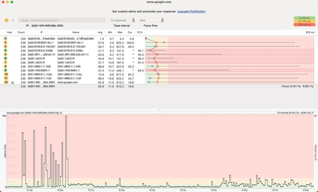Sort by the Avg column header

point(100,32)
